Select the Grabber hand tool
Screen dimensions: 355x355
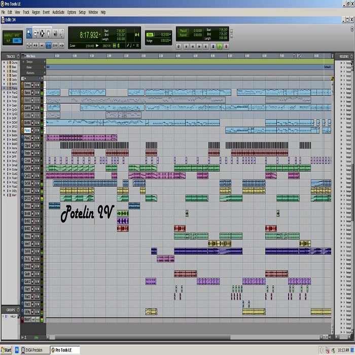click(x=49, y=33)
